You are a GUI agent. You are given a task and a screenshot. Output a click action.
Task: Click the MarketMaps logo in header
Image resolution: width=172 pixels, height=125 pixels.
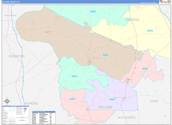[x=164, y=2]
